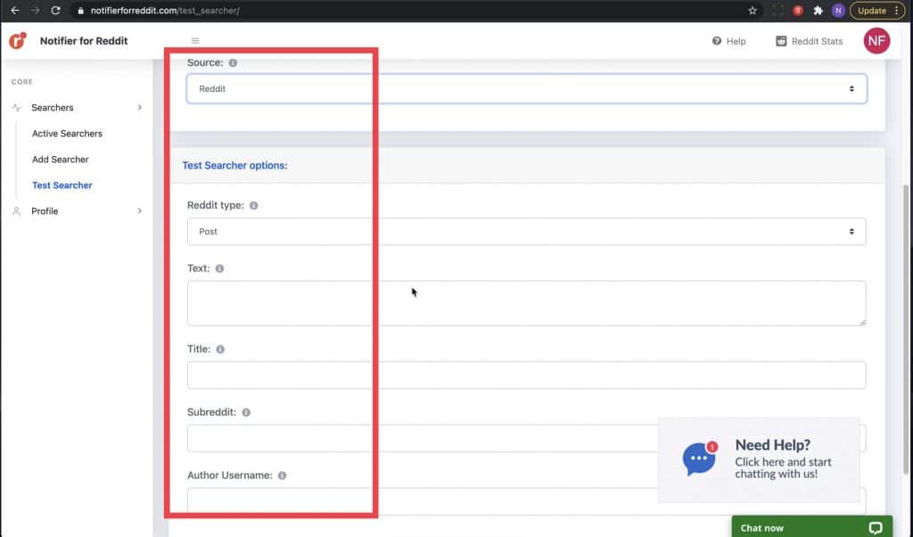The height and width of the screenshot is (537, 913).
Task: Toggle sidebar with the hamburger menu icon
Action: [x=195, y=41]
